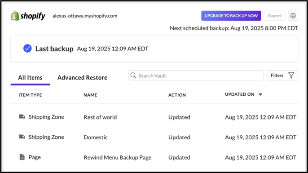Click the magnifier icon in Search Vault
Screen dimensions: 308x173
pyautogui.click(x=133, y=75)
